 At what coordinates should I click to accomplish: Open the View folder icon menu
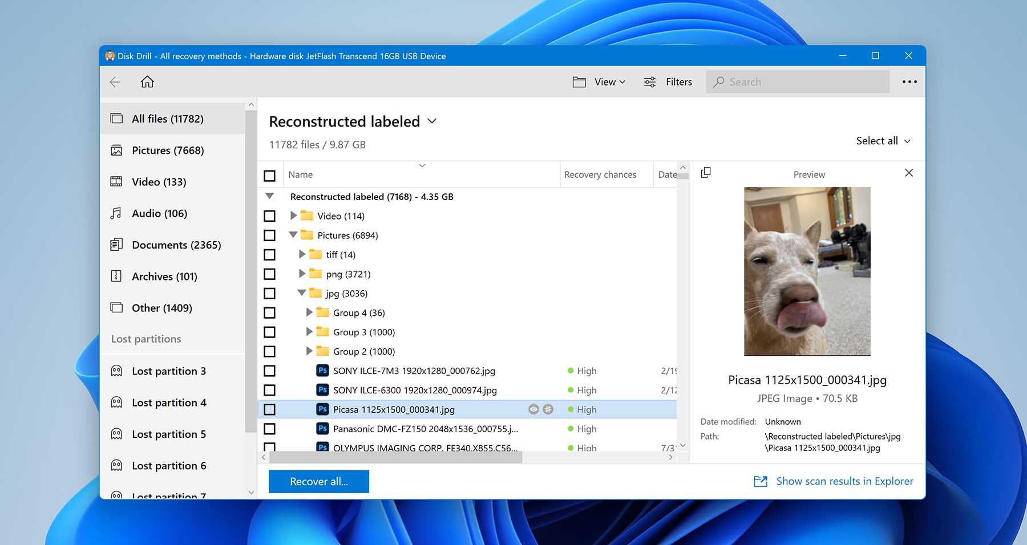tap(579, 82)
